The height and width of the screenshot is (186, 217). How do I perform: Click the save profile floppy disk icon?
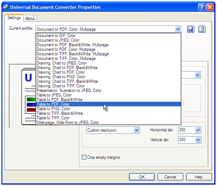pos(191,30)
